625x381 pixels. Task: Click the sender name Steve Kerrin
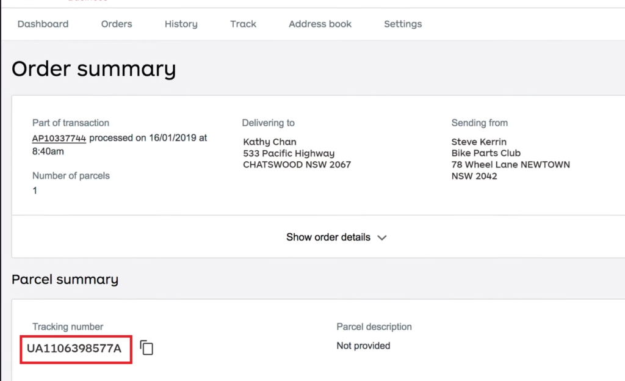480,142
